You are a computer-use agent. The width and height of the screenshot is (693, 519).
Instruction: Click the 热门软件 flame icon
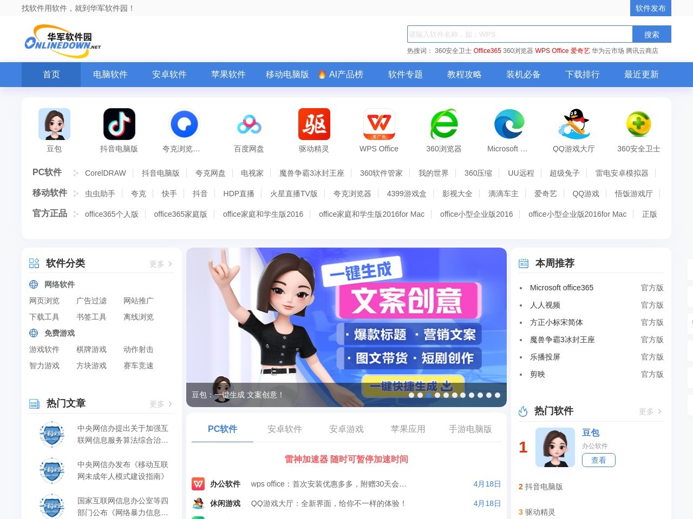pos(523,411)
